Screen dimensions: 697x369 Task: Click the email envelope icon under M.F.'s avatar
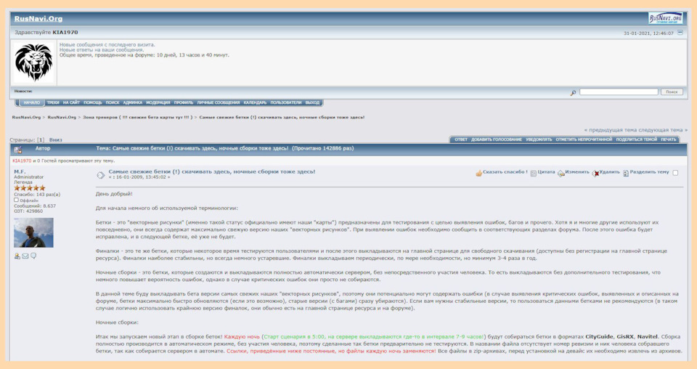click(25, 256)
